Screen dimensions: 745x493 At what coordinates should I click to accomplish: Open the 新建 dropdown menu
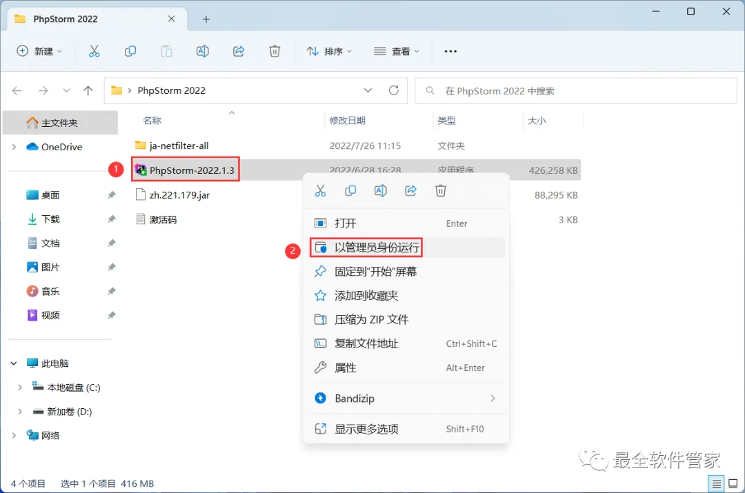[x=39, y=51]
